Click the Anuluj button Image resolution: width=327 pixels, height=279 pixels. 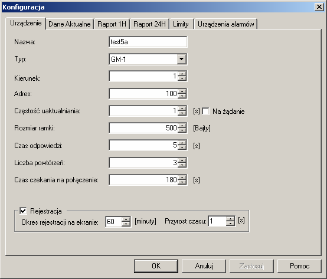point(204,266)
